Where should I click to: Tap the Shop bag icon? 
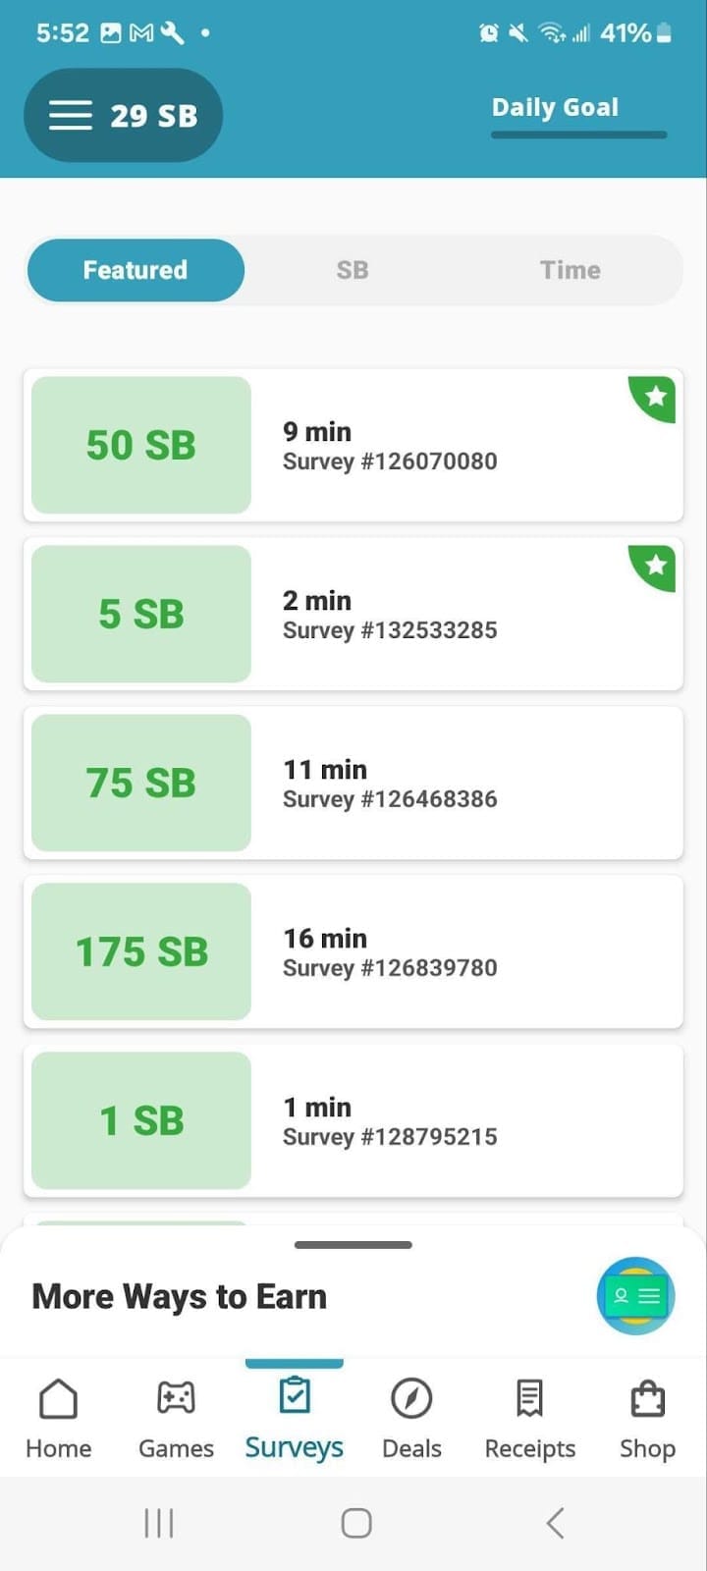[647, 1399]
